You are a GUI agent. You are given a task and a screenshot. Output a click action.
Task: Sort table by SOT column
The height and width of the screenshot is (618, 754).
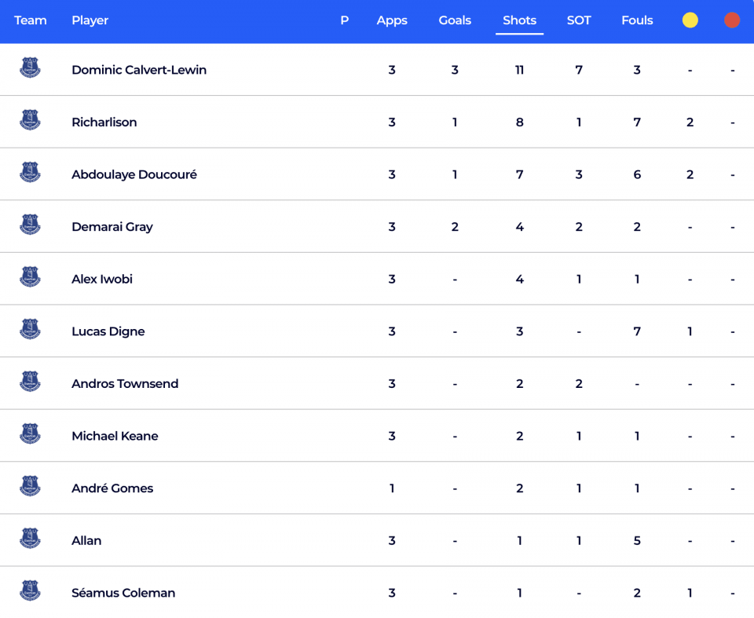579,20
